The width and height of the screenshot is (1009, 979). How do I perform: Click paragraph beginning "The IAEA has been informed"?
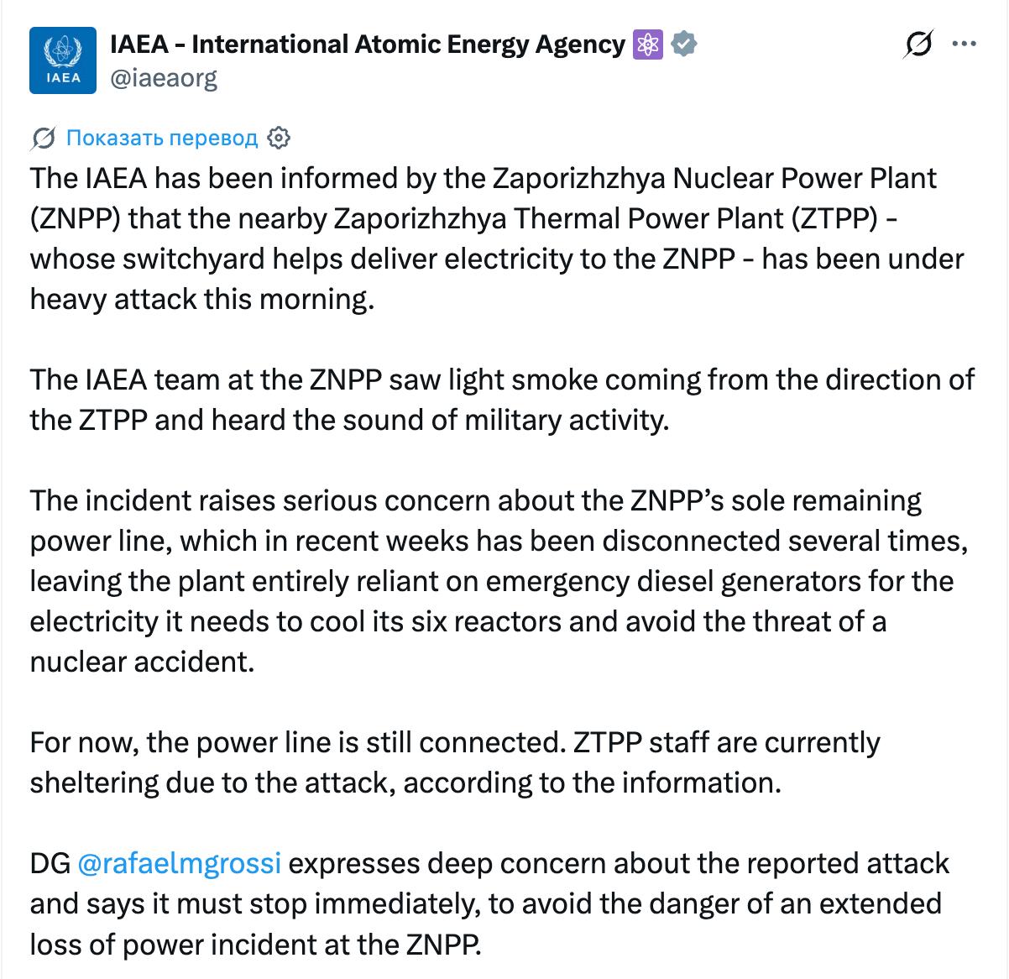(x=497, y=239)
